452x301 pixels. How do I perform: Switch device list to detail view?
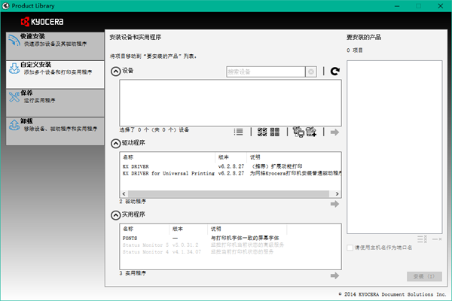pos(238,132)
